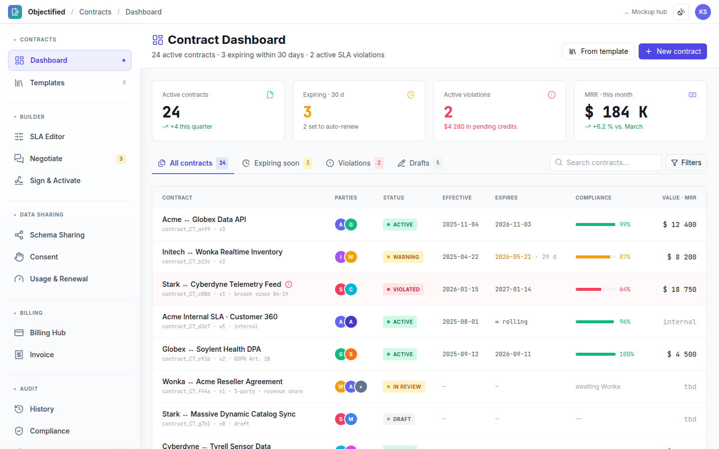Viewport: 719px width, 449px height.
Task: Open Schema Sharing in sidebar
Action: pos(70,235)
